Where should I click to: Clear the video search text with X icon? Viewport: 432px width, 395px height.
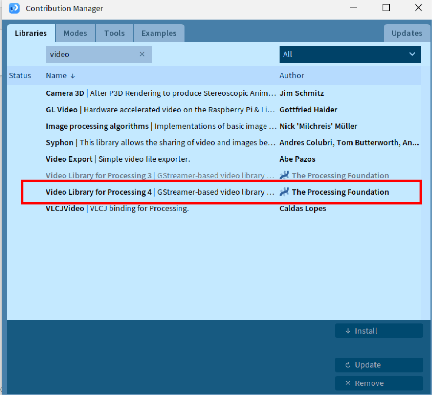pyautogui.click(x=142, y=54)
